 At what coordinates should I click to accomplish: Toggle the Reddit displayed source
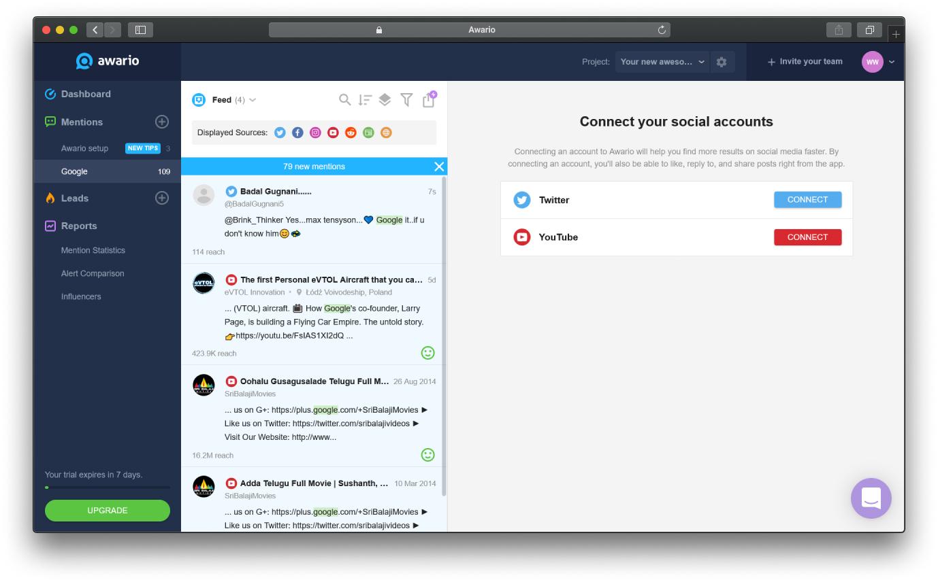point(351,133)
